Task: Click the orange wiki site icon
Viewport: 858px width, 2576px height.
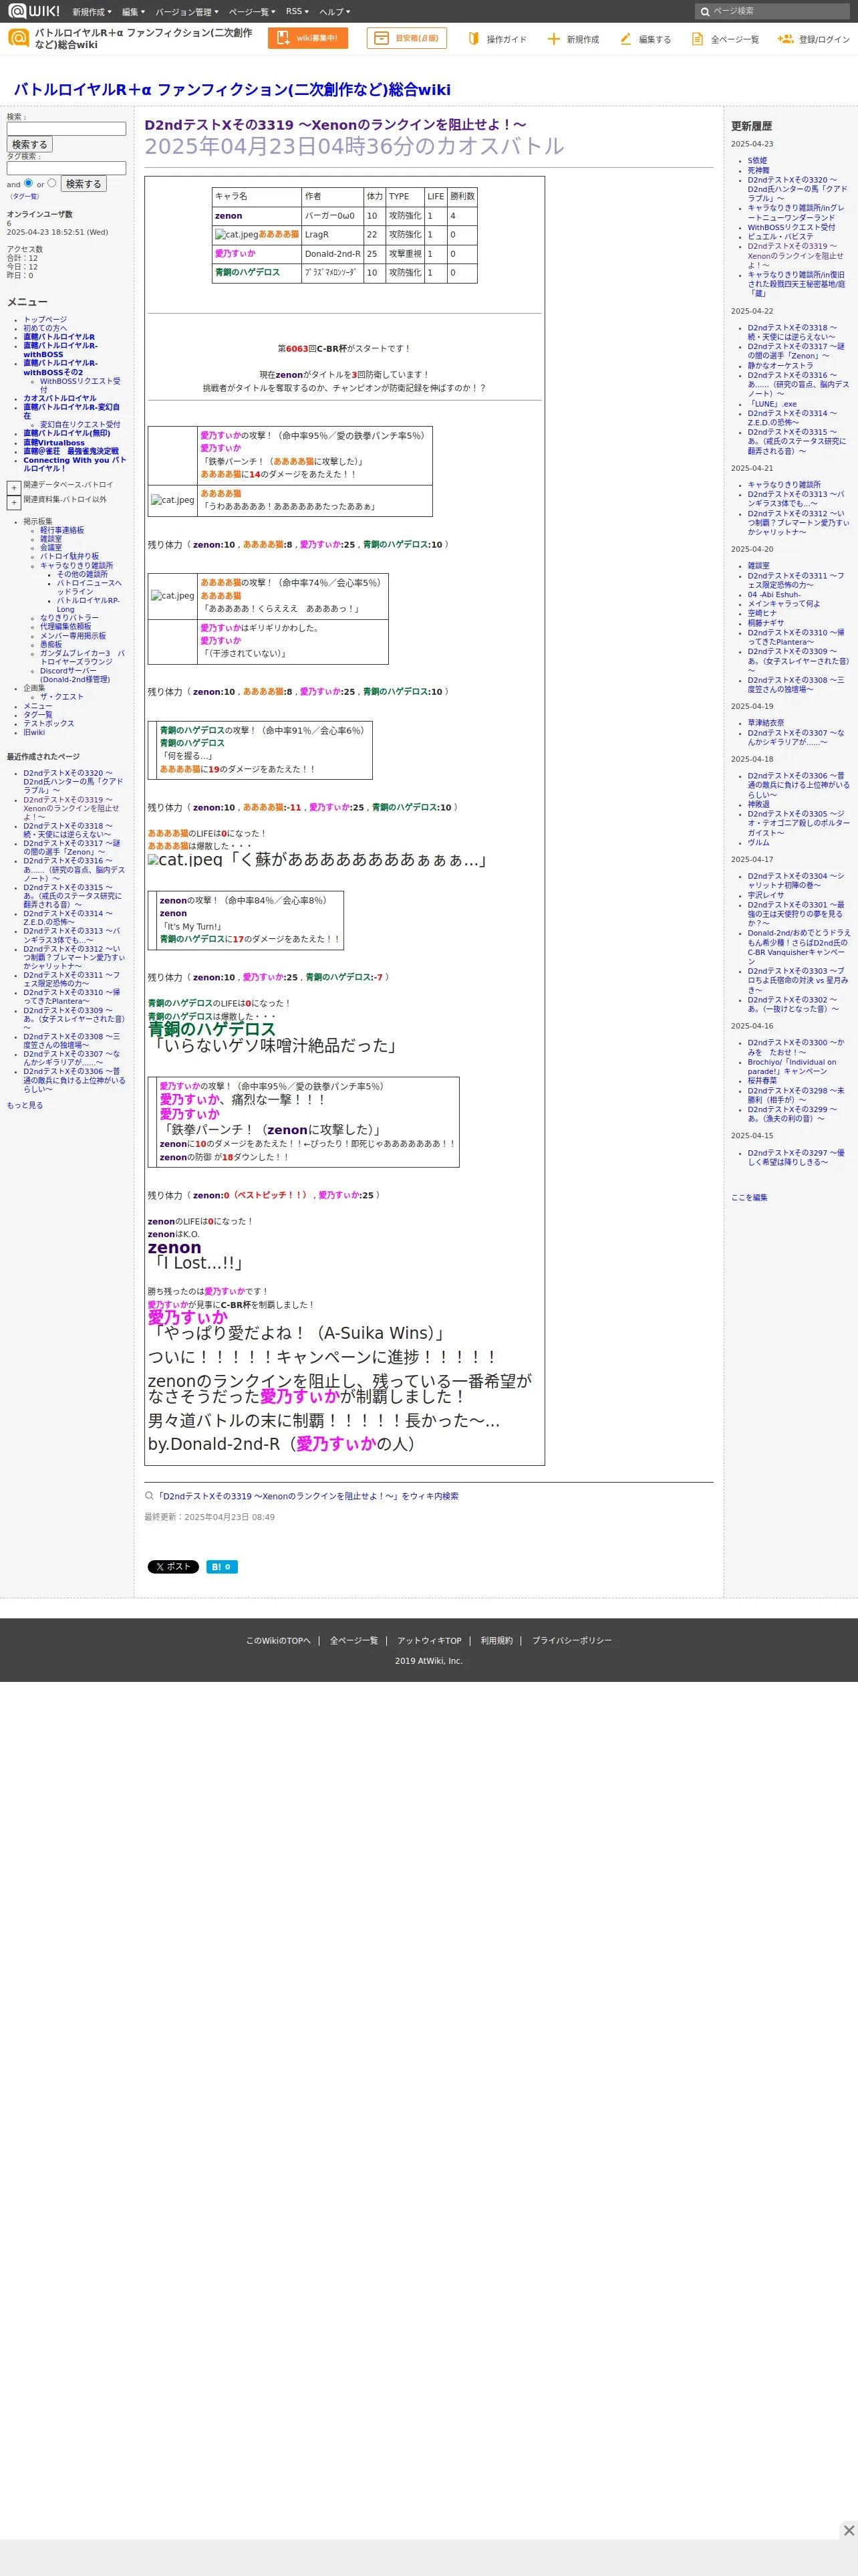Action: (18, 38)
